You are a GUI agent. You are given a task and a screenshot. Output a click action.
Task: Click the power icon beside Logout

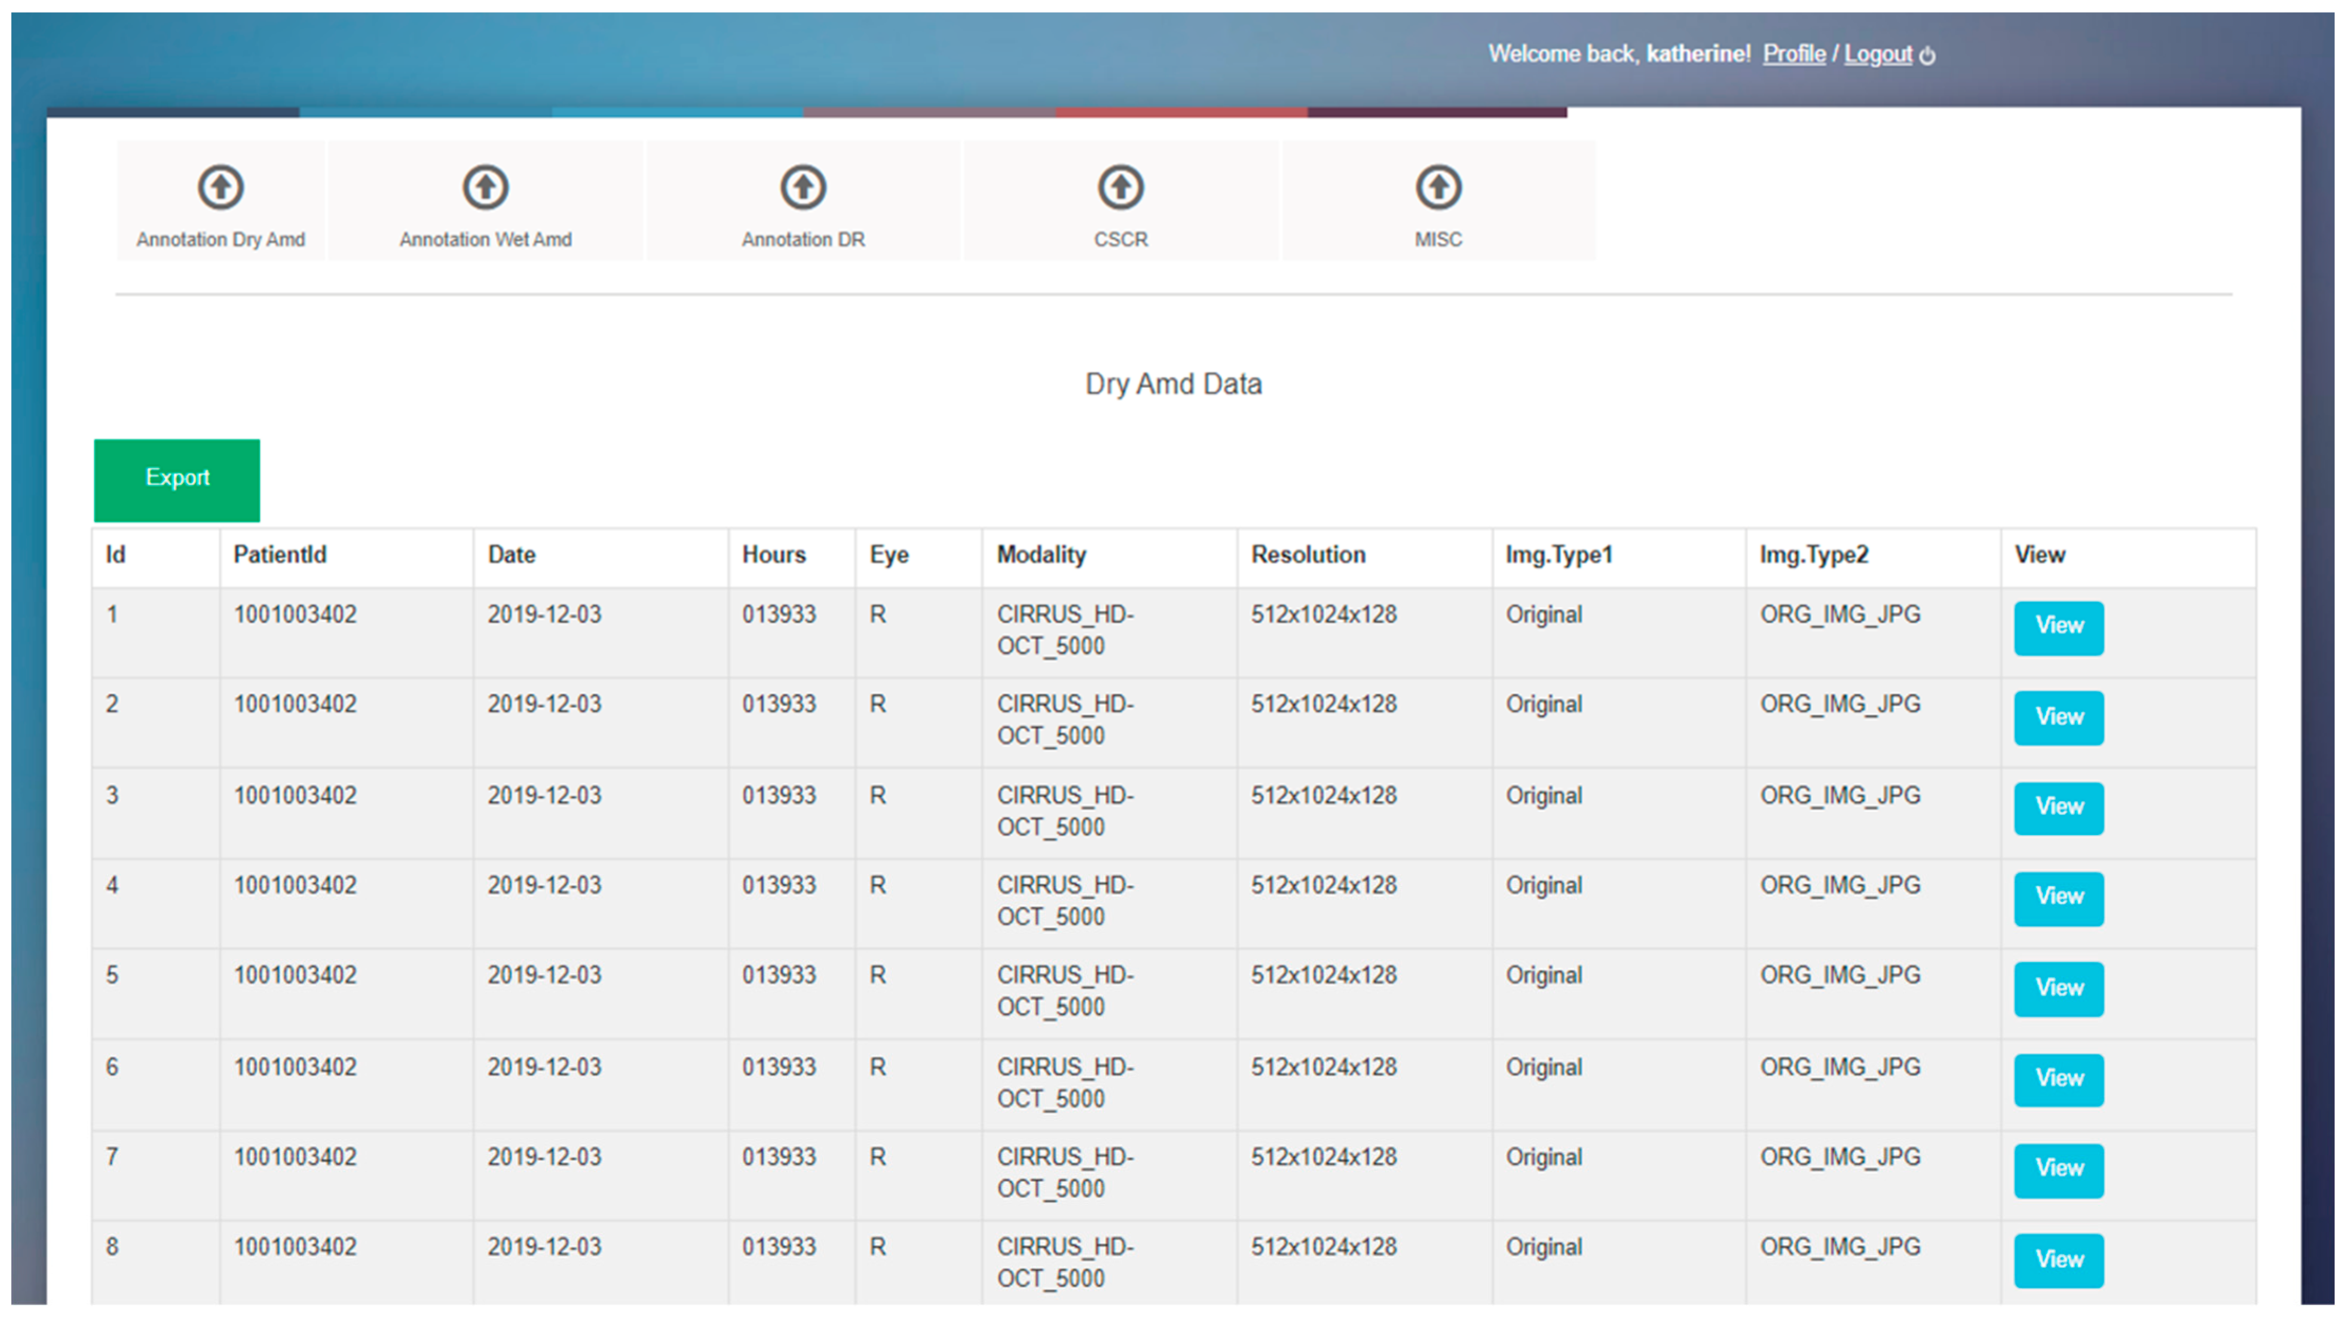(x=1927, y=56)
